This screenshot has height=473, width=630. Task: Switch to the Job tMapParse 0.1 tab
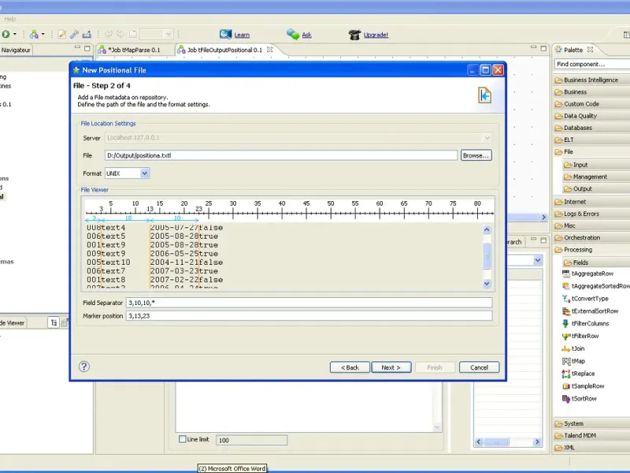coord(133,50)
